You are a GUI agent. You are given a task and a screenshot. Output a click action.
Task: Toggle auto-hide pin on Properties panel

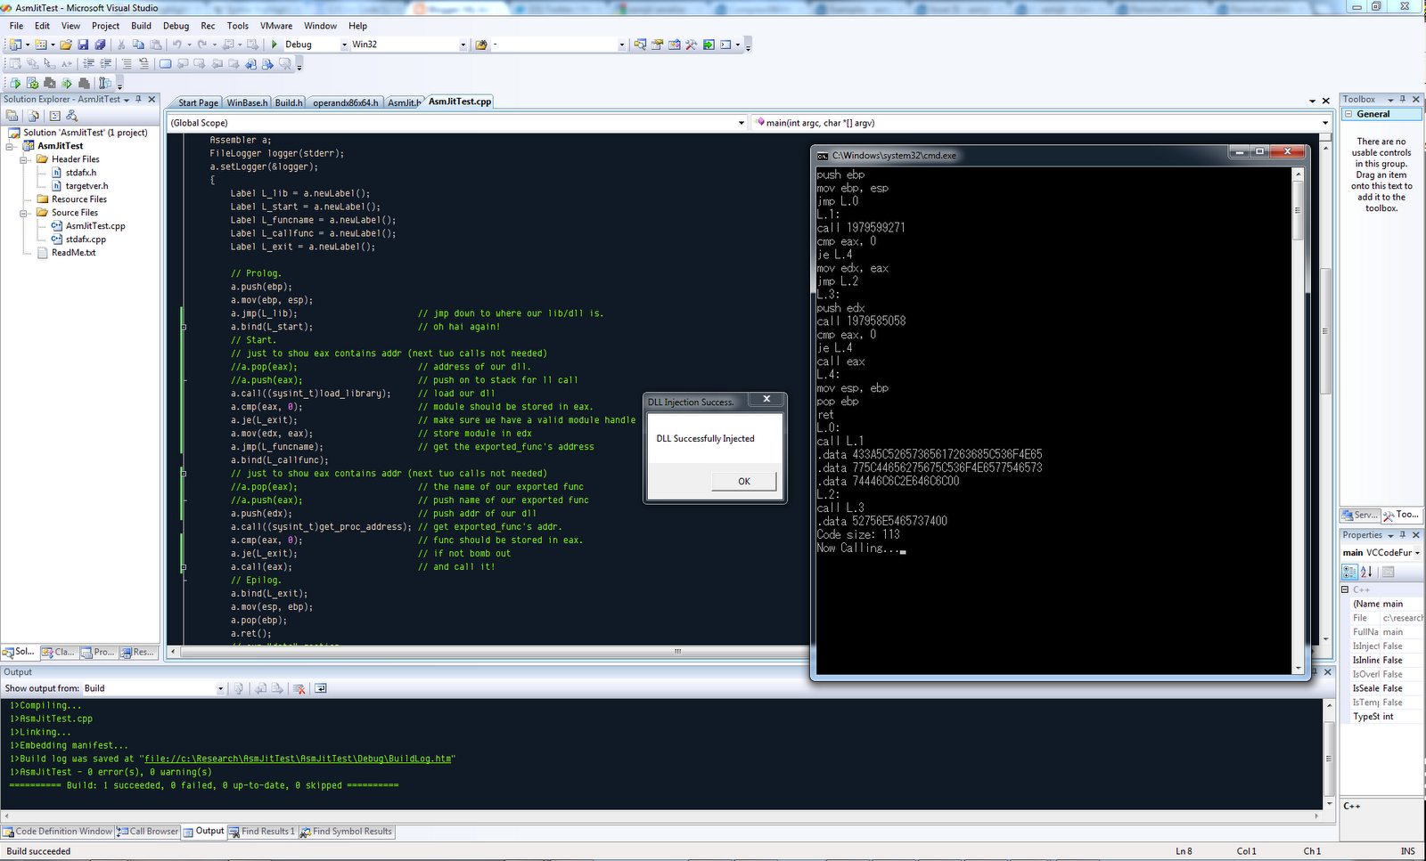[x=1403, y=535]
